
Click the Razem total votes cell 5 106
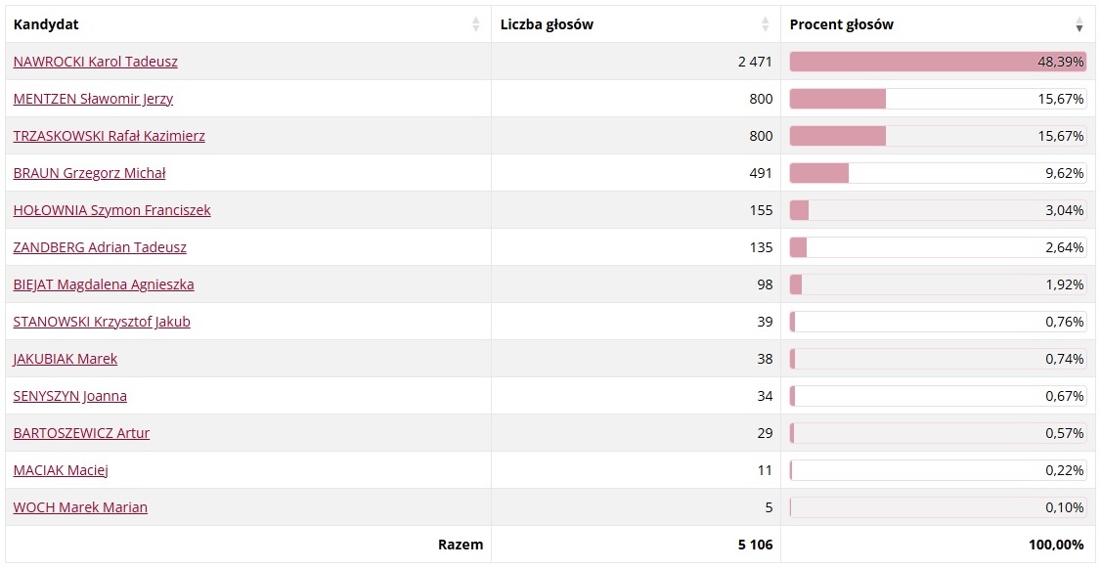pyautogui.click(x=754, y=545)
